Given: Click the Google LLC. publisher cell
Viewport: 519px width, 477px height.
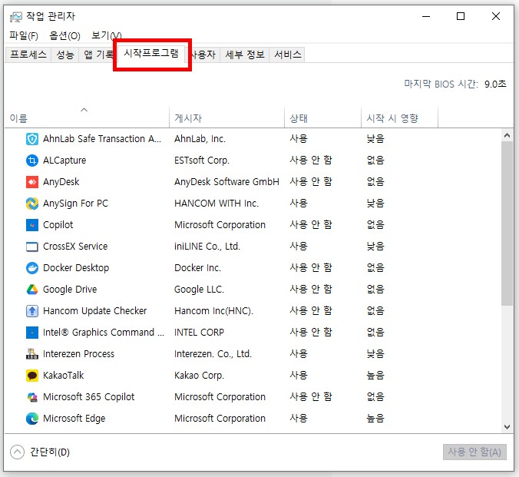Looking at the screenshot, I should (x=200, y=290).
